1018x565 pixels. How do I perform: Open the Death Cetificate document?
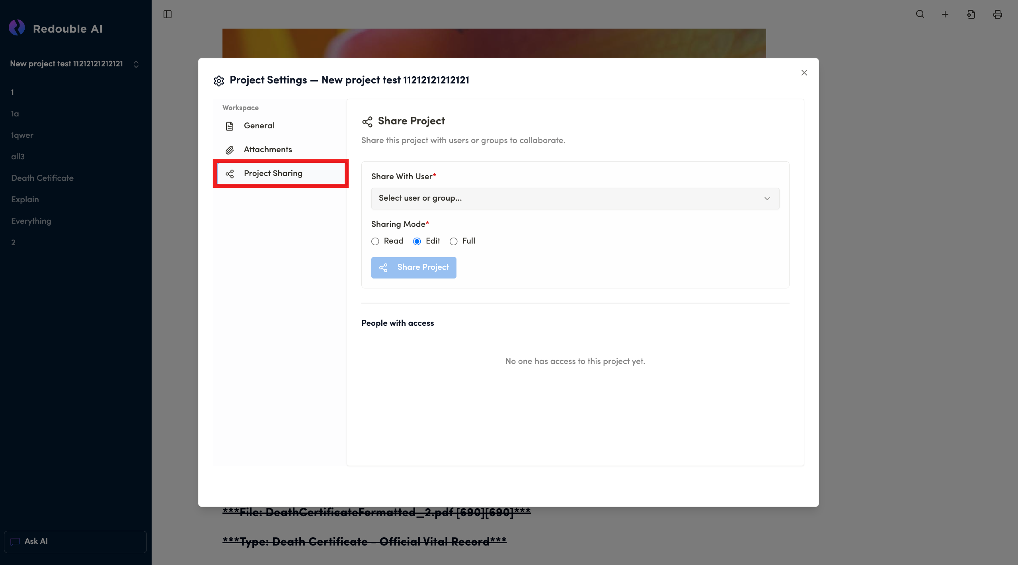[x=42, y=178]
